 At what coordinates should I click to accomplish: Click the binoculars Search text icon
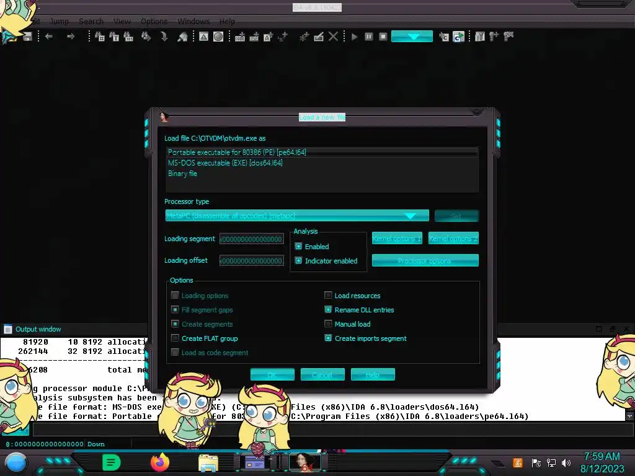pyautogui.click(x=114, y=37)
